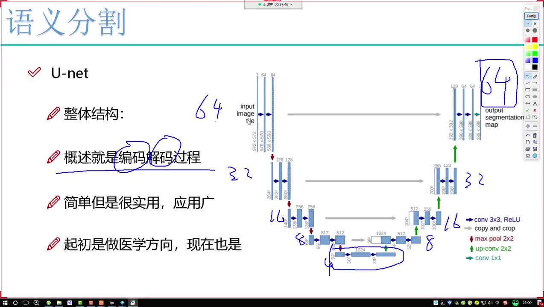
Task: Save the annotated screen to disk
Action: [535, 149]
